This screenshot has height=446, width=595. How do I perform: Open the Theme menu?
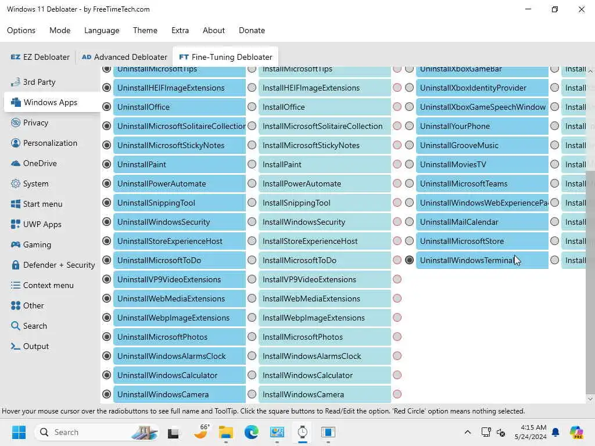(x=145, y=30)
